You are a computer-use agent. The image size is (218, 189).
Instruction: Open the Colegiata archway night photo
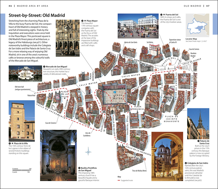(167, 156)
